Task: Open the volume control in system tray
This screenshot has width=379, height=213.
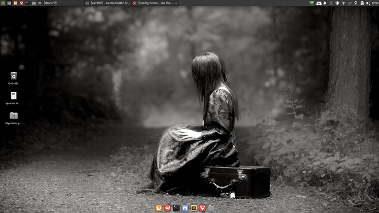Action: tap(368, 3)
